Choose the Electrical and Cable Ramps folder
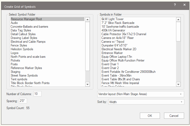Image resolution: width=190 pixels, height=126 pixels. (28, 42)
